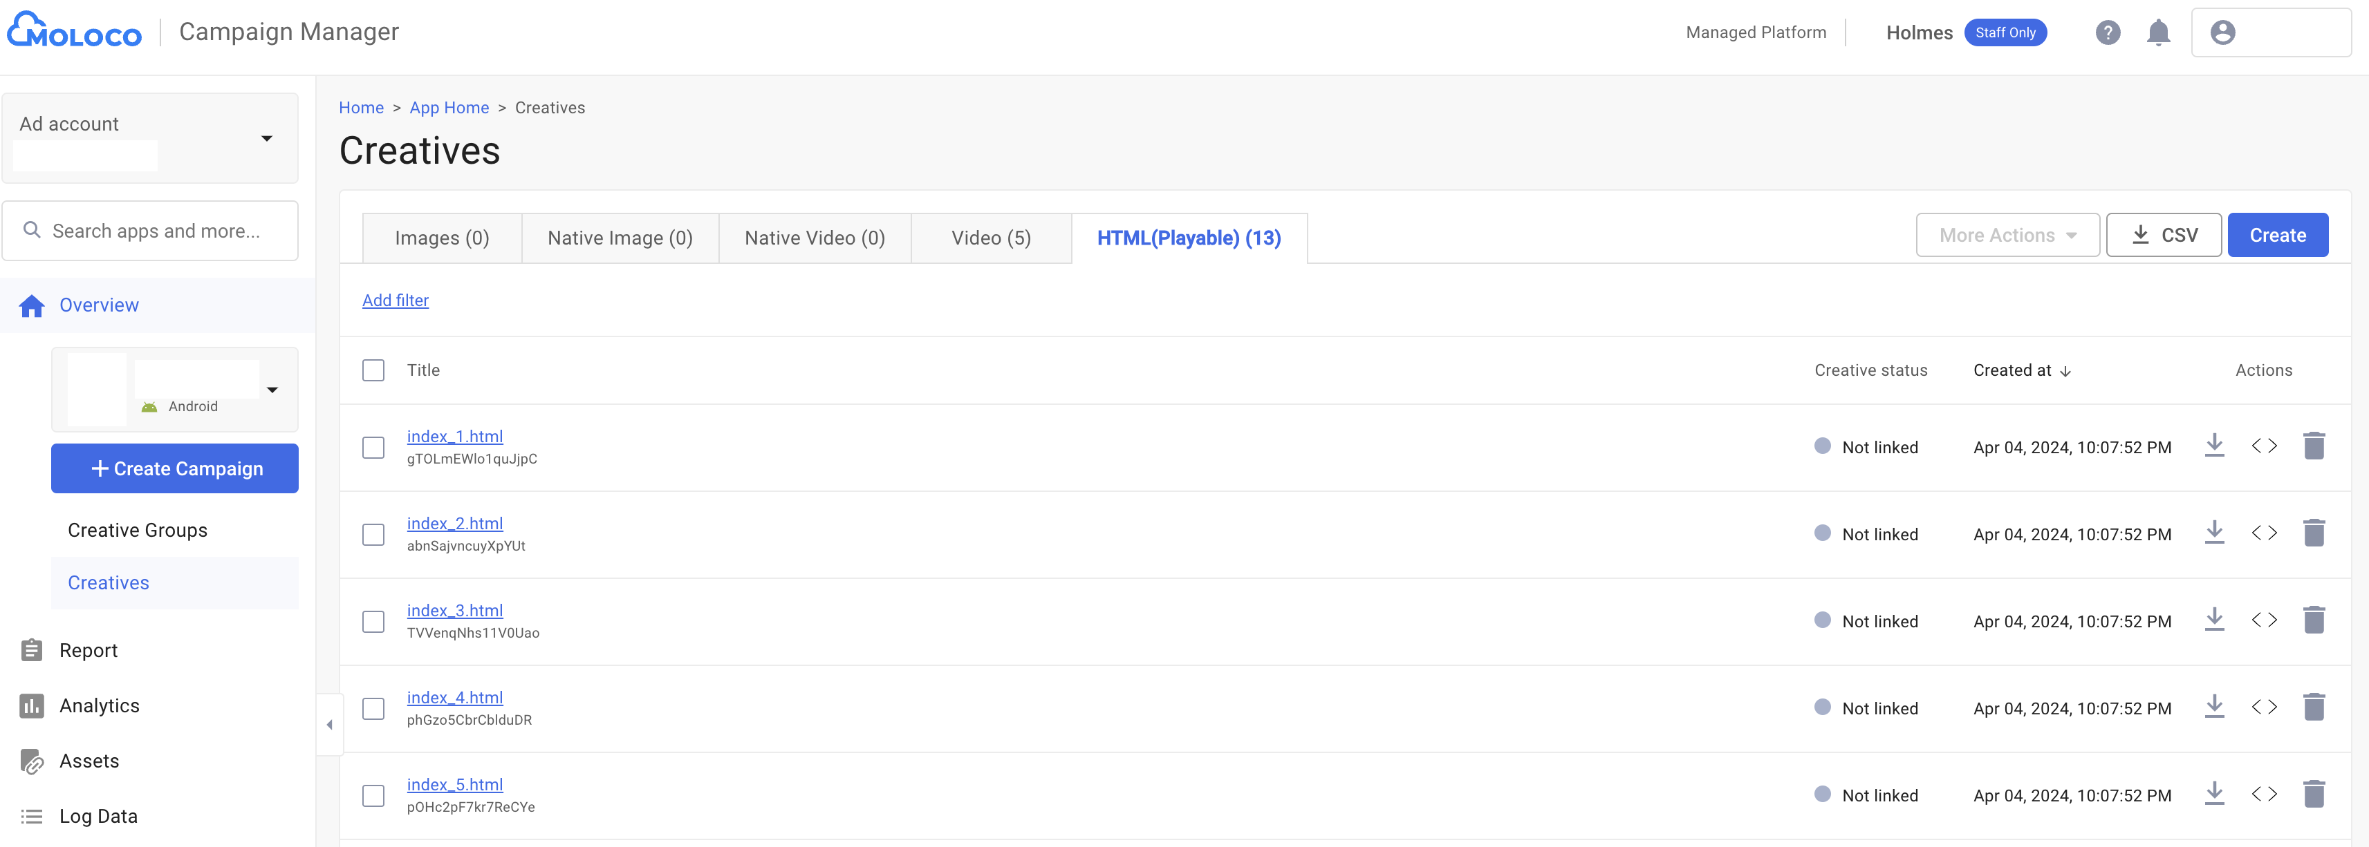This screenshot has height=847, width=2369.
Task: Select the Analytics sidebar icon
Action: 31,705
